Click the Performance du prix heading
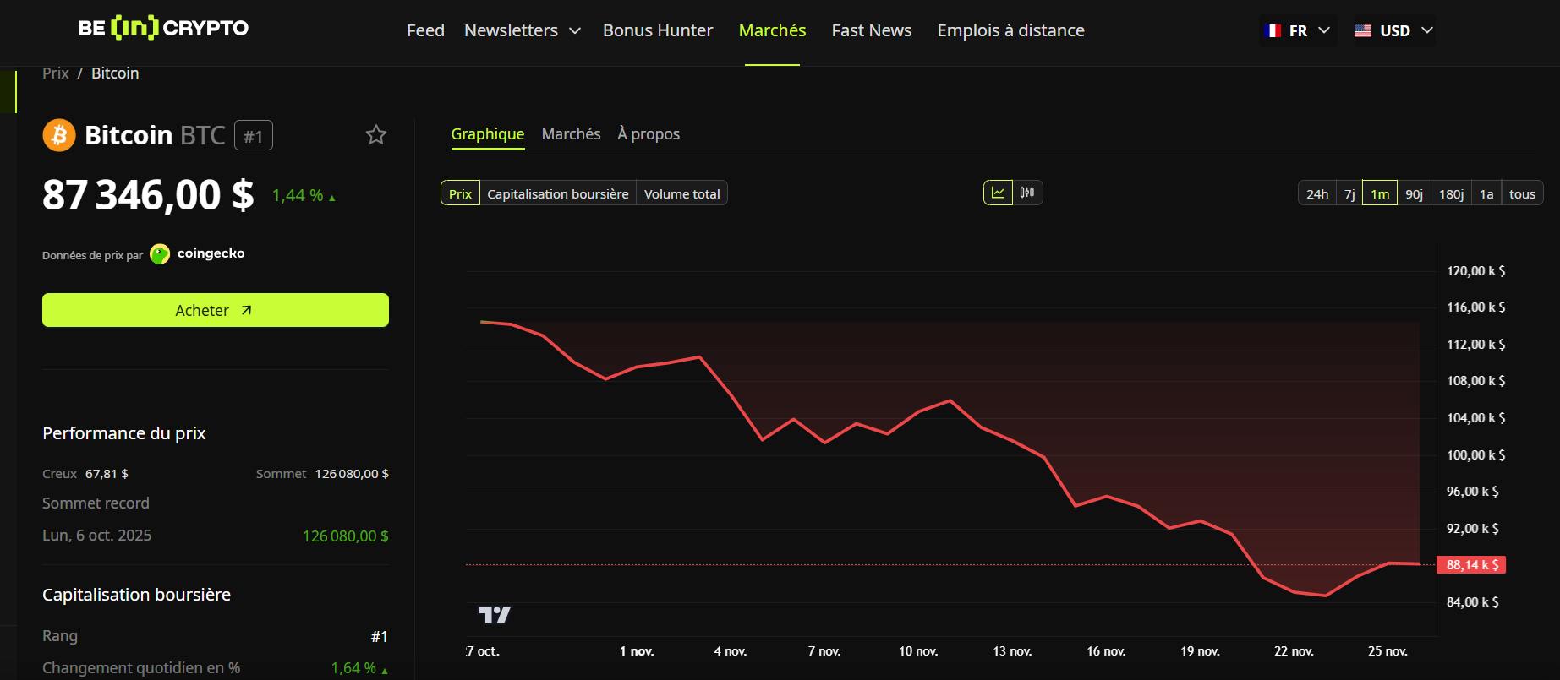Image resolution: width=1560 pixels, height=680 pixels. tap(124, 433)
